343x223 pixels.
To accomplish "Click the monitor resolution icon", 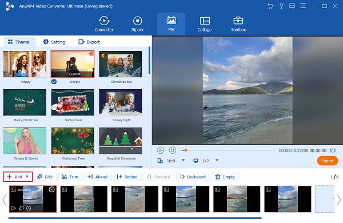I will (x=196, y=161).
